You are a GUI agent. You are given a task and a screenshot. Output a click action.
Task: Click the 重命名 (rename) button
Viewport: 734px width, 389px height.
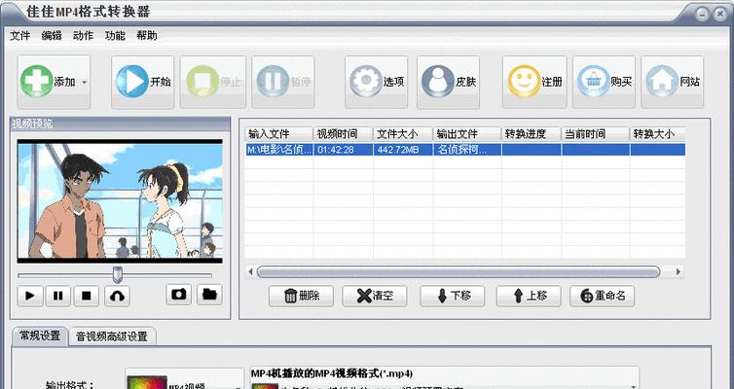602,296
